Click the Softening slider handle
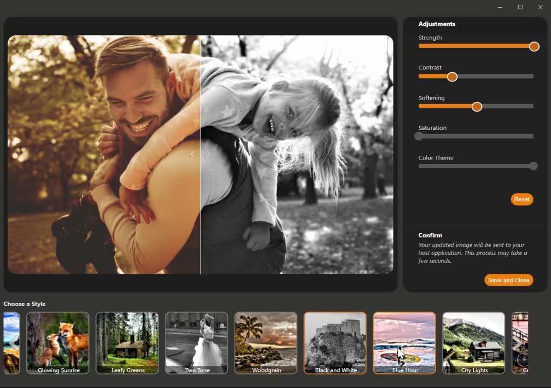Viewport: 551px width, 388px height. tap(477, 107)
